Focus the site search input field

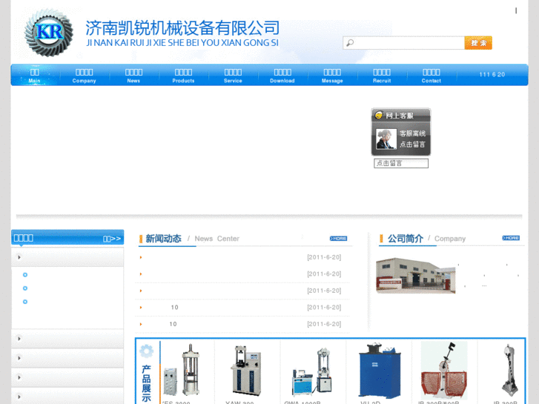404,43
